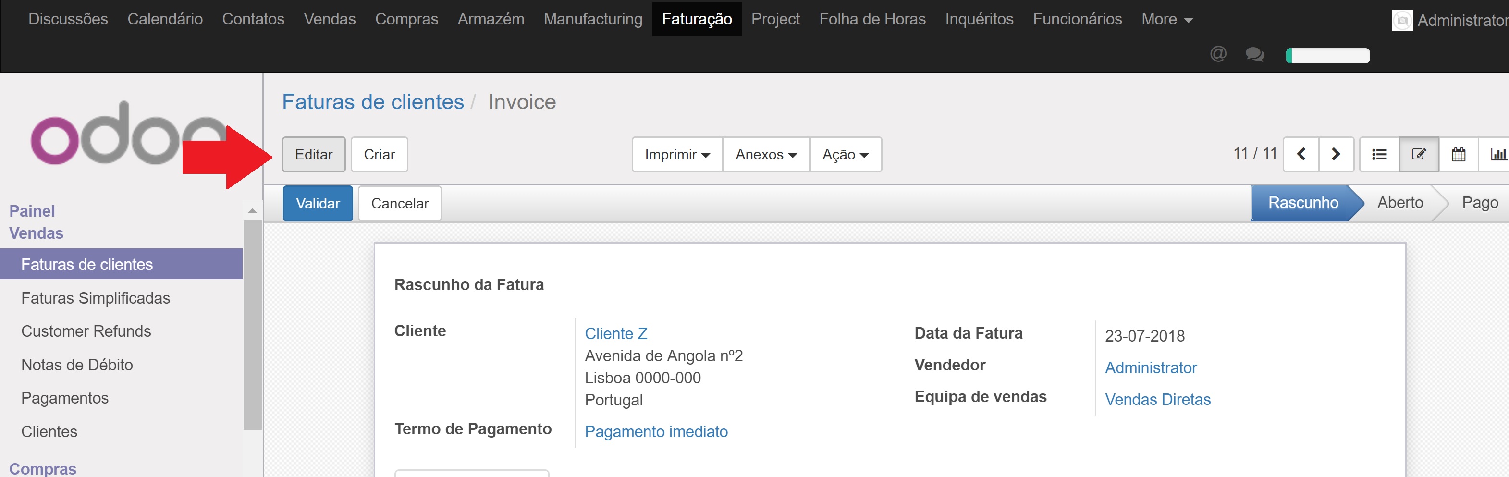
Task: Click the Administrator avatar icon
Action: [x=1402, y=21]
